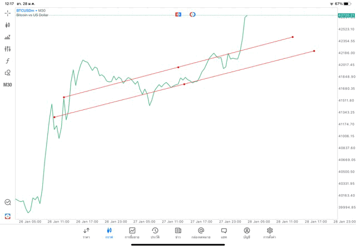Activate the crosshair cursor tool
356x248 pixels.
click(8, 13)
